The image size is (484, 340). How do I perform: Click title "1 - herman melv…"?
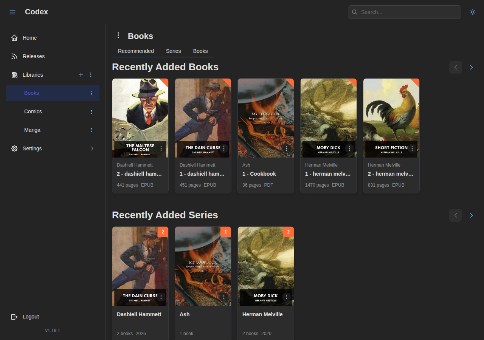click(328, 174)
